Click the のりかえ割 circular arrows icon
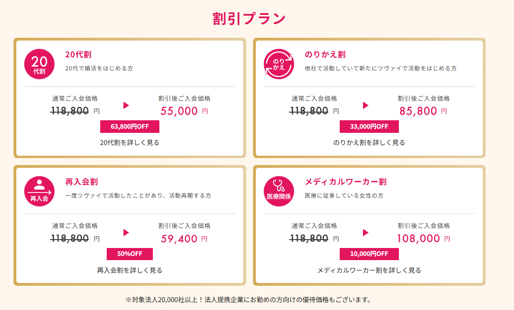This screenshot has width=514, height=310. 279,64
